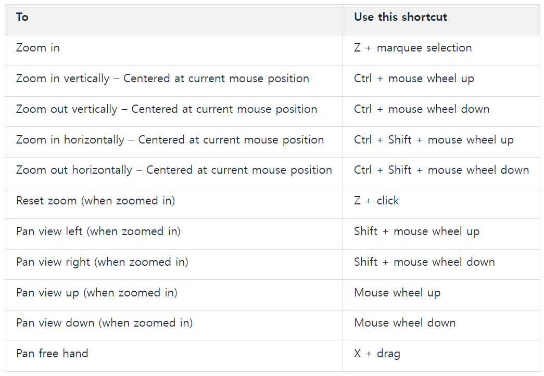This screenshot has height=376, width=544.
Task: Click 'Reset zoom (when zoomed in)' cell
Action: pyautogui.click(x=95, y=201)
